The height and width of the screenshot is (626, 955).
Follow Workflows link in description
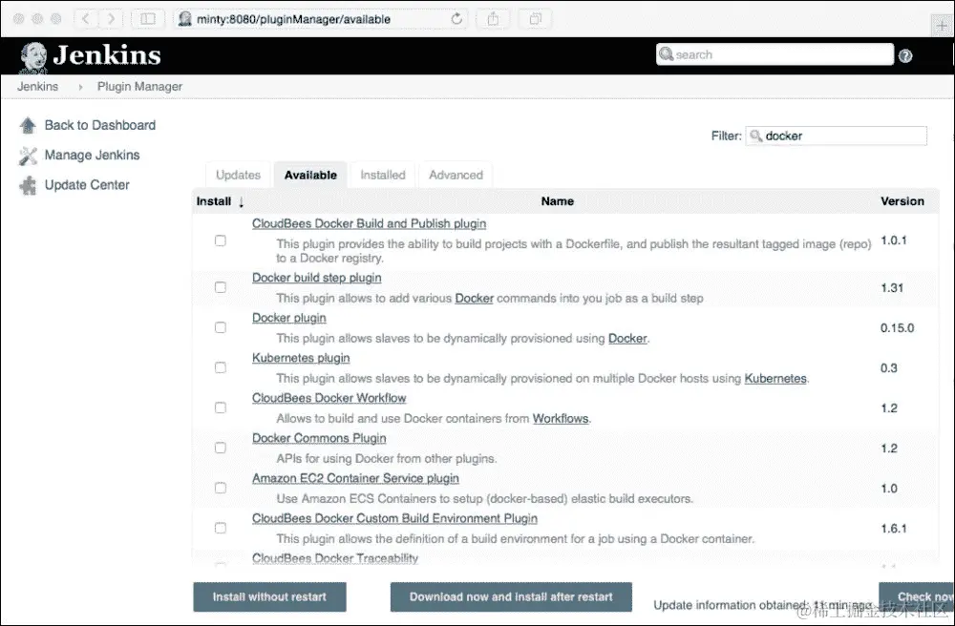(x=561, y=419)
